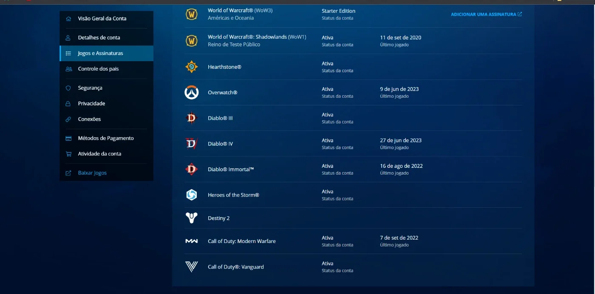595x294 pixels.
Task: Click the WoW Shadowlands game icon
Action: click(x=192, y=41)
